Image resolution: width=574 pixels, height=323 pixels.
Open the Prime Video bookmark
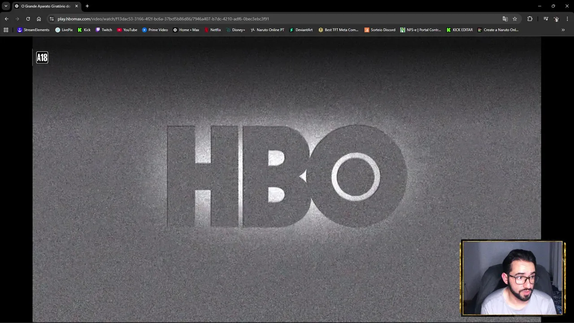(x=155, y=30)
